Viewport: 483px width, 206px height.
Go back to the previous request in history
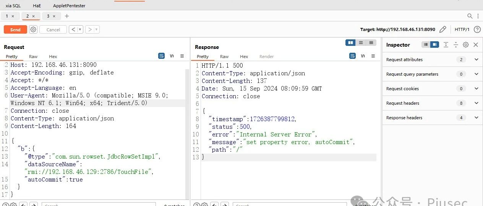point(73,29)
